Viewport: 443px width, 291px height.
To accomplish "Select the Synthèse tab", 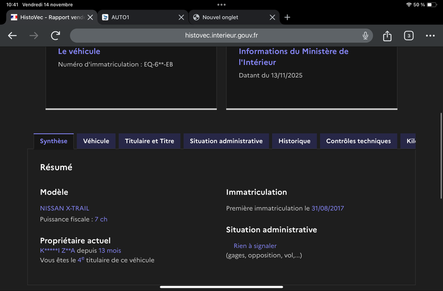I will 54,141.
